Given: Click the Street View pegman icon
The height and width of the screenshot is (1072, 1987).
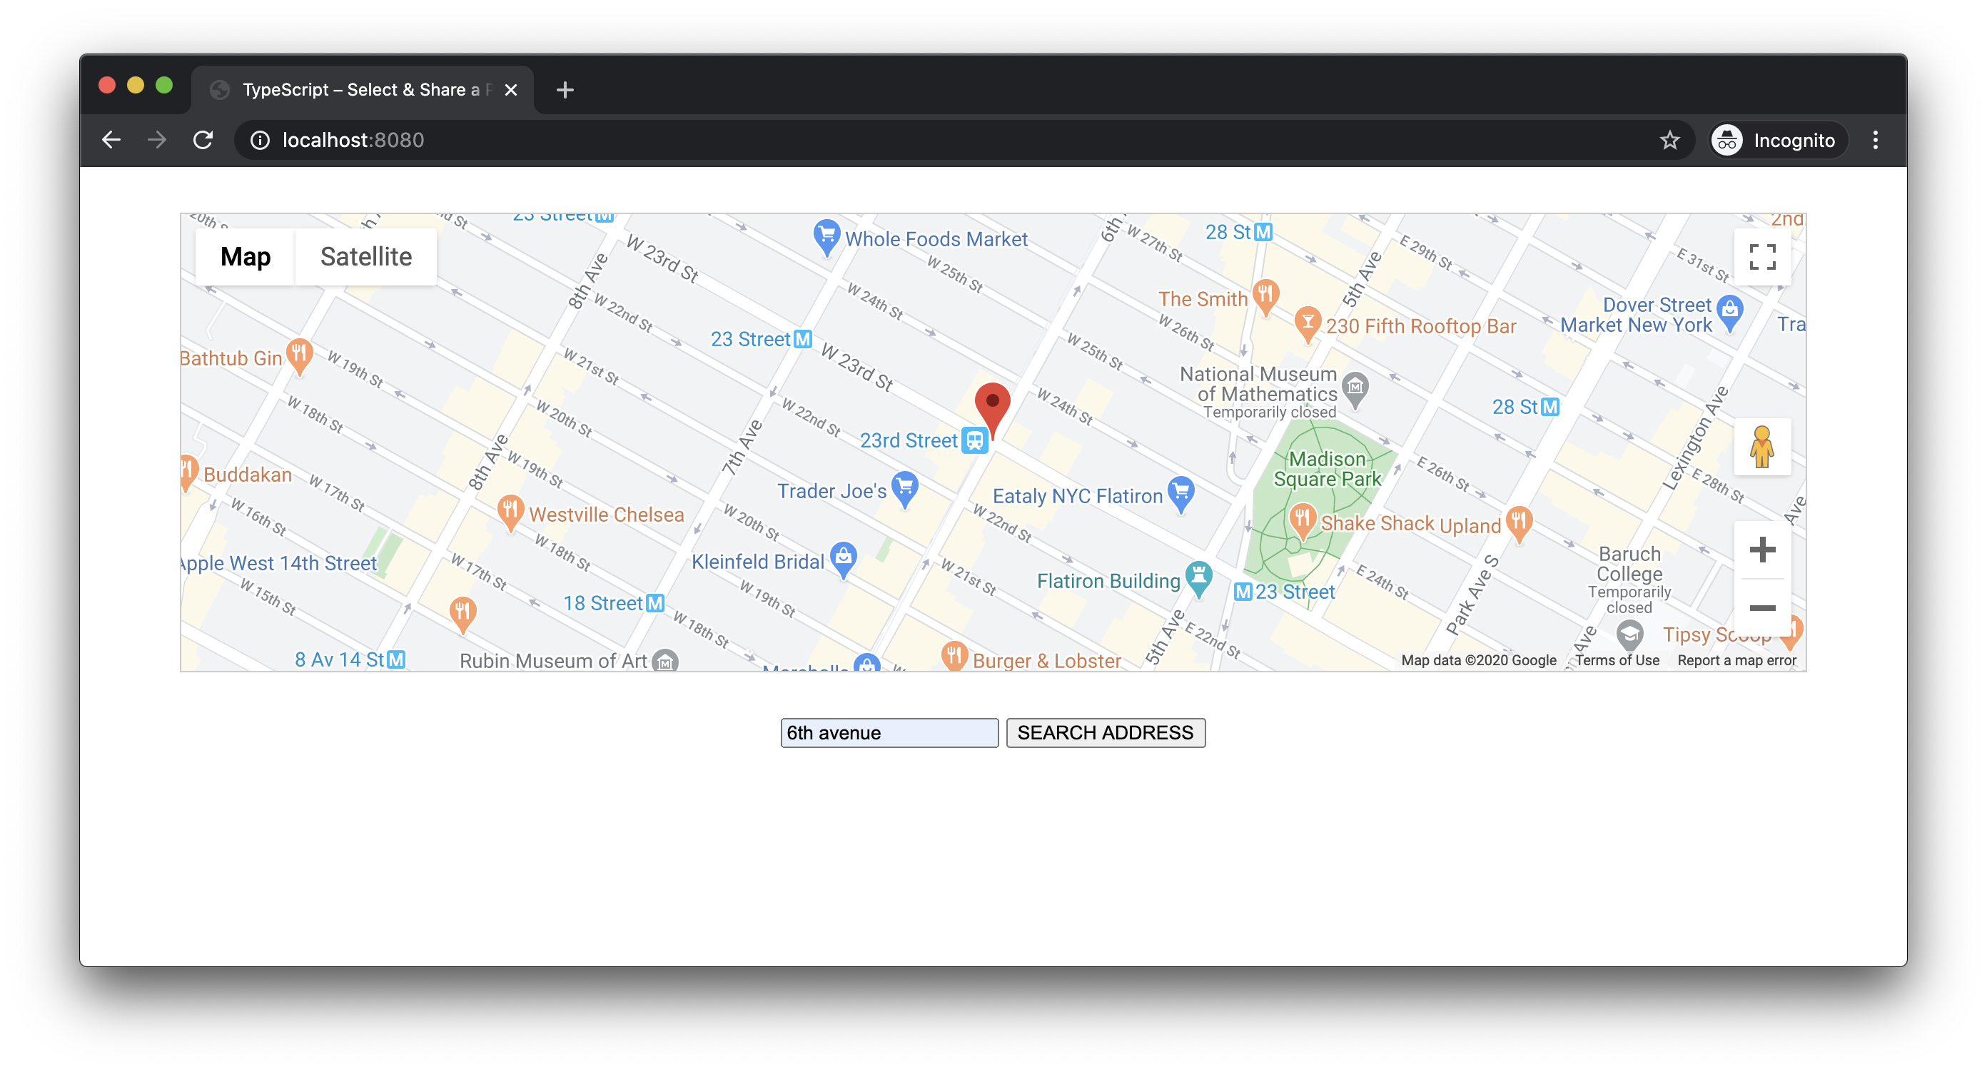Looking at the screenshot, I should click(x=1761, y=447).
